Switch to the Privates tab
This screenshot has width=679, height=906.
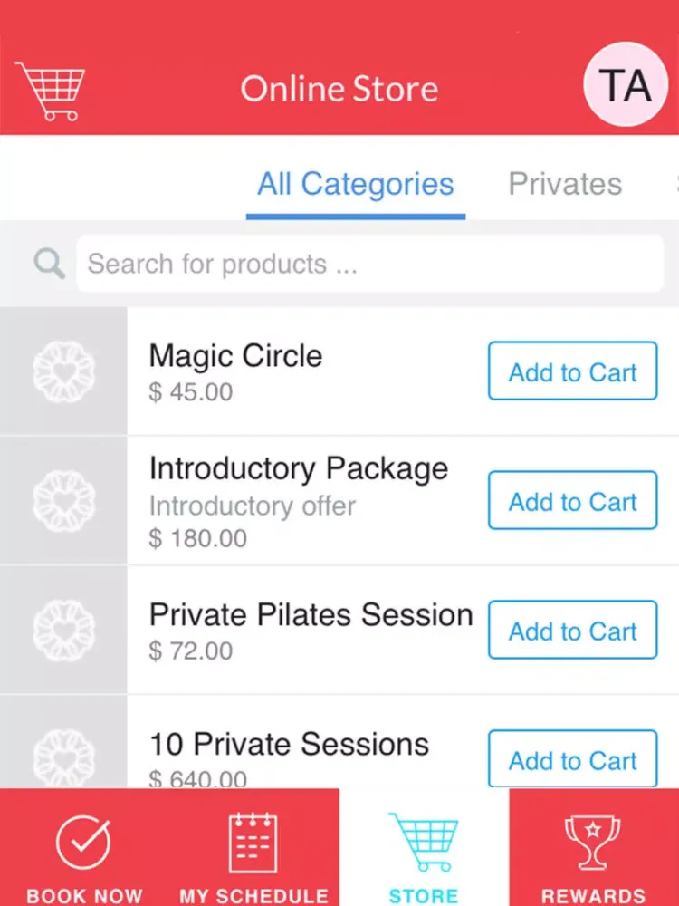(565, 185)
